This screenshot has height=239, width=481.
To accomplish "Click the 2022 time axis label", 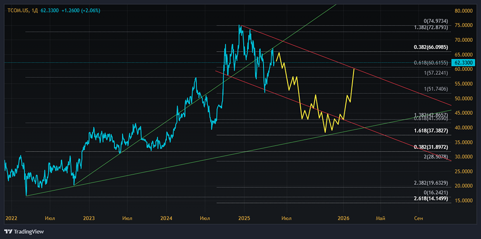I will 12,218.
